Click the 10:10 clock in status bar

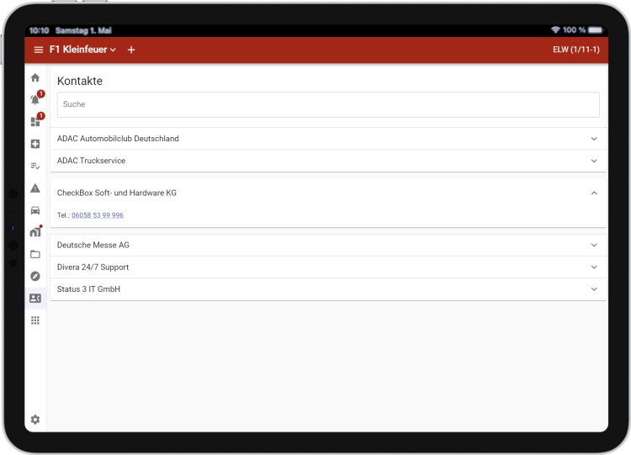(39, 30)
